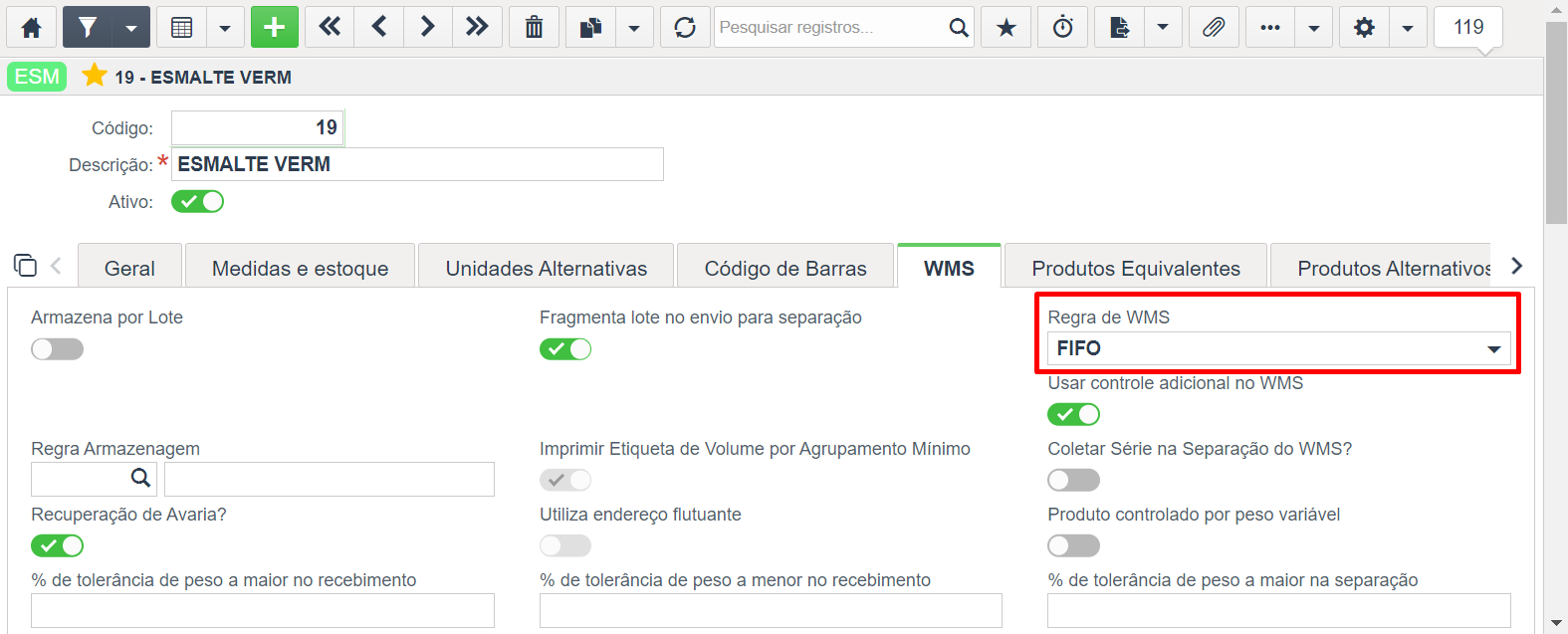The height and width of the screenshot is (634, 1568).
Task: Click the record count 119 box
Action: [1468, 27]
